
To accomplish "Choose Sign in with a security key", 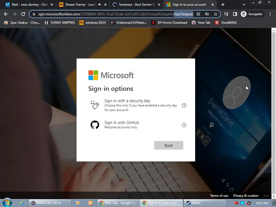I will tap(135, 105).
